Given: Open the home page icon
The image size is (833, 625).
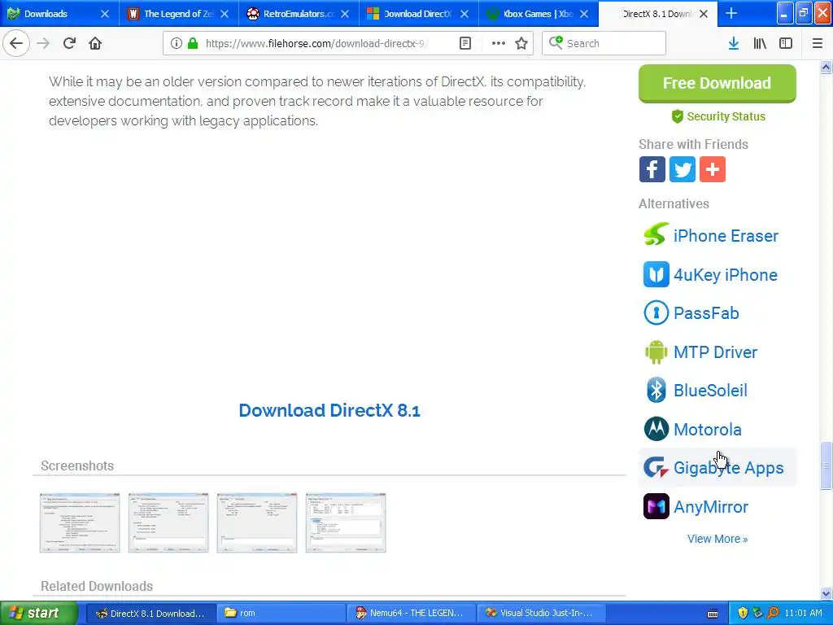Looking at the screenshot, I should 95,43.
